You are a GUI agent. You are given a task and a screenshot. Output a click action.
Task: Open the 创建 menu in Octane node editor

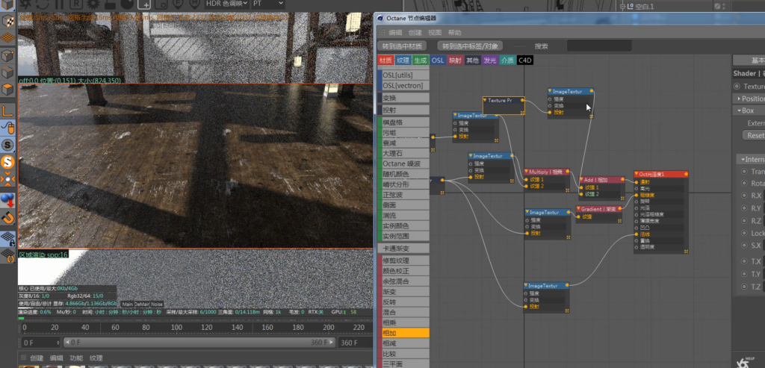(x=415, y=33)
